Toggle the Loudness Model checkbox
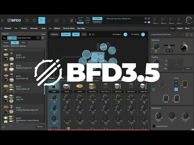Viewport: 194px width, 145px height. pyautogui.click(x=154, y=126)
